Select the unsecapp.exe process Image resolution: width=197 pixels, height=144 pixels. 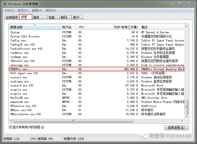click(x=97, y=65)
